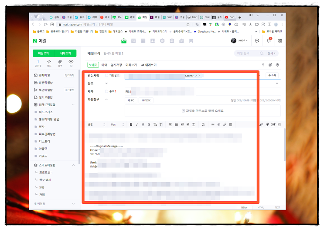Click the green 메일쓰기 compose button

44,53
